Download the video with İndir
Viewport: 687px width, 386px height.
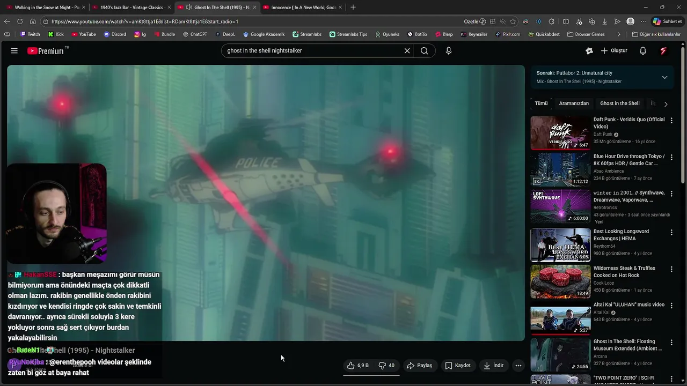(x=493, y=366)
